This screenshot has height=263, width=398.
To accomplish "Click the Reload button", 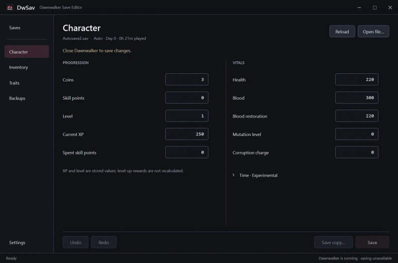I will click(x=342, y=31).
